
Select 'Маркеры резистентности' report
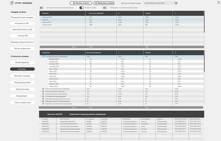point(22,42)
